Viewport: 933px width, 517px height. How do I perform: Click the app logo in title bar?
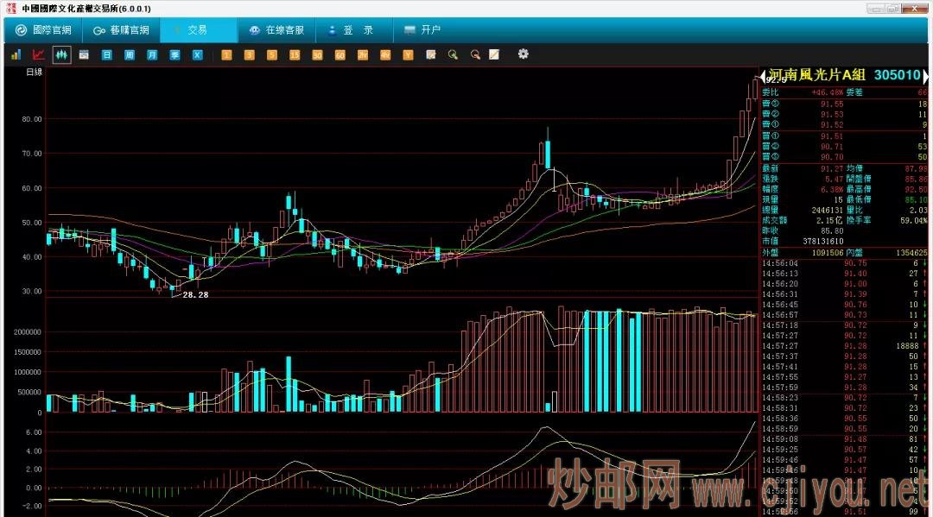11,9
